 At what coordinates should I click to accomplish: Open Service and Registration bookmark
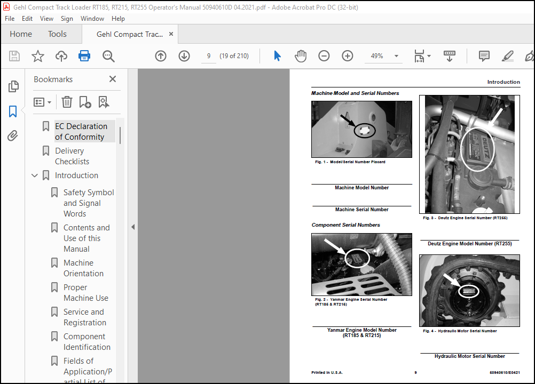tap(84, 317)
